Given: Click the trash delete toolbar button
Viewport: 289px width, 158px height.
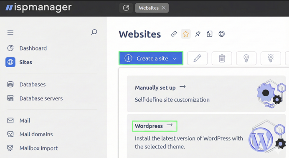Looking at the screenshot, I should pos(222,58).
